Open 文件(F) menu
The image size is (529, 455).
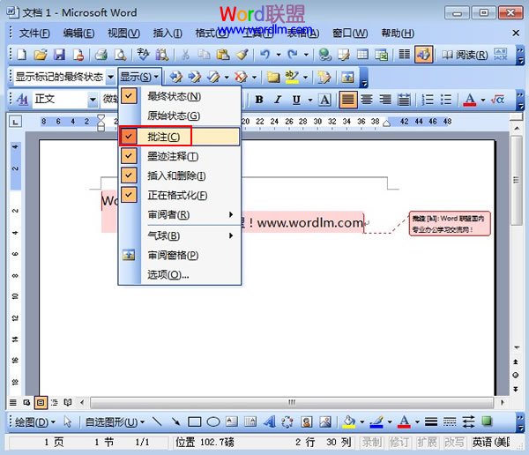pos(34,34)
